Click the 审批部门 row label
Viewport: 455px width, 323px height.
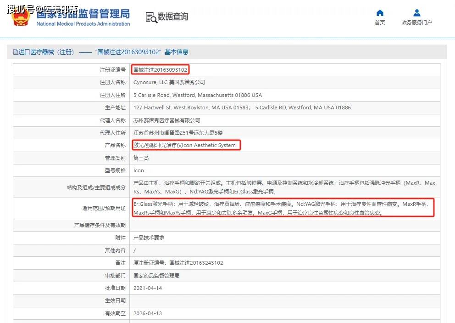coord(115,276)
